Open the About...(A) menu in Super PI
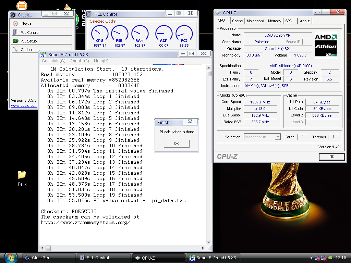 coord(80,61)
